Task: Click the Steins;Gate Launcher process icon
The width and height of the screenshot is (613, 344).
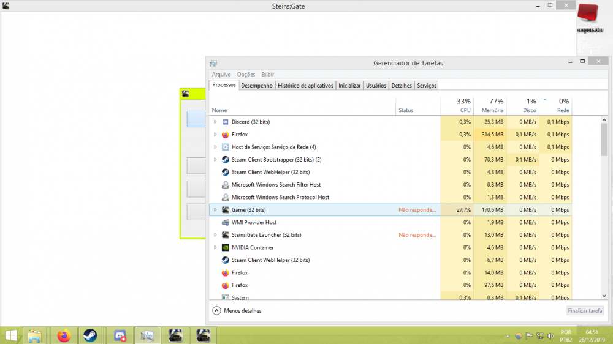Action: click(x=225, y=234)
